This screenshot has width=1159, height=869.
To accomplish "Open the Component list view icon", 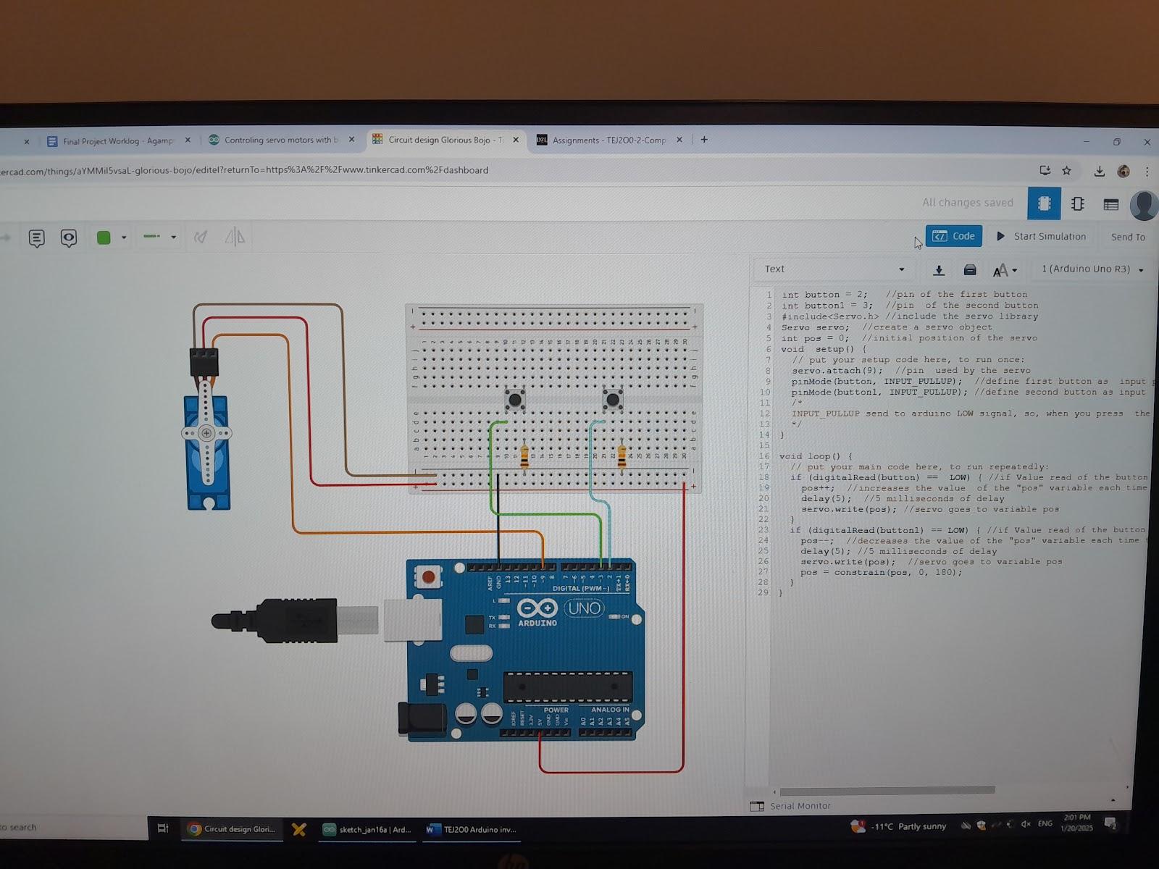I will (1110, 205).
